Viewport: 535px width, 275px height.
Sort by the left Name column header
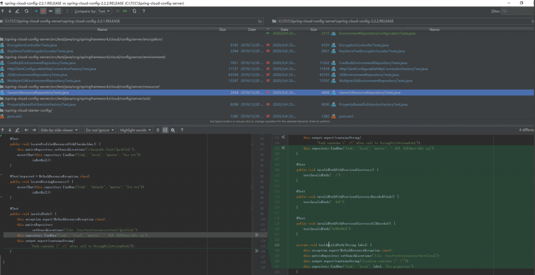click(x=102, y=29)
